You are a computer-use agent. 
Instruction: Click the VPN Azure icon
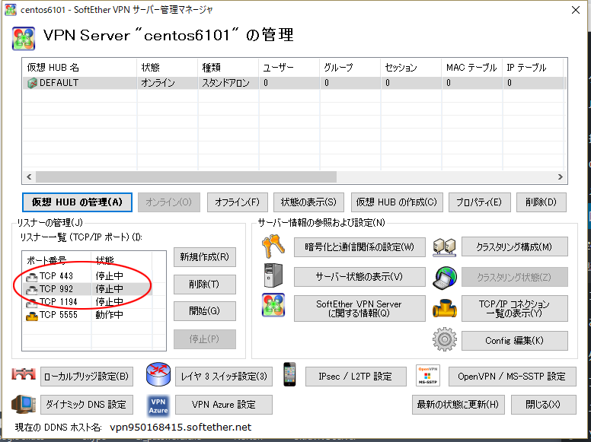158,404
